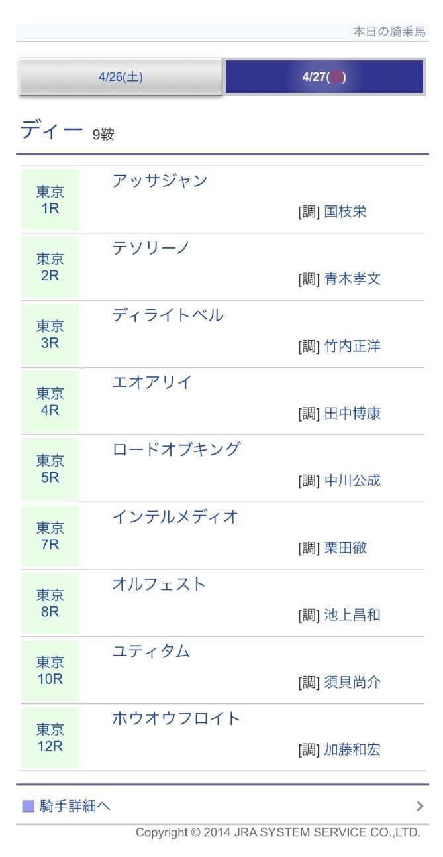
Task: Open horse ロードオブキング in 東京5R
Action: tap(177, 449)
